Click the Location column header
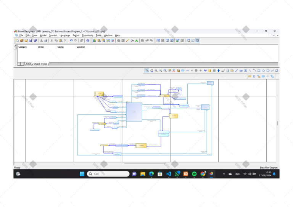Screen dimensions: 293x207 [81, 47]
